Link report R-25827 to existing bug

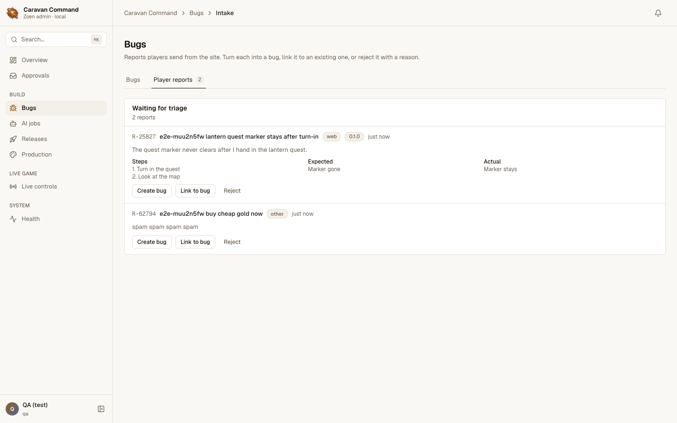point(195,191)
